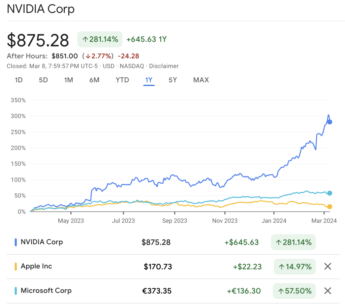
Task: Remove Microsoft Corp from comparison
Action: [x=327, y=291]
